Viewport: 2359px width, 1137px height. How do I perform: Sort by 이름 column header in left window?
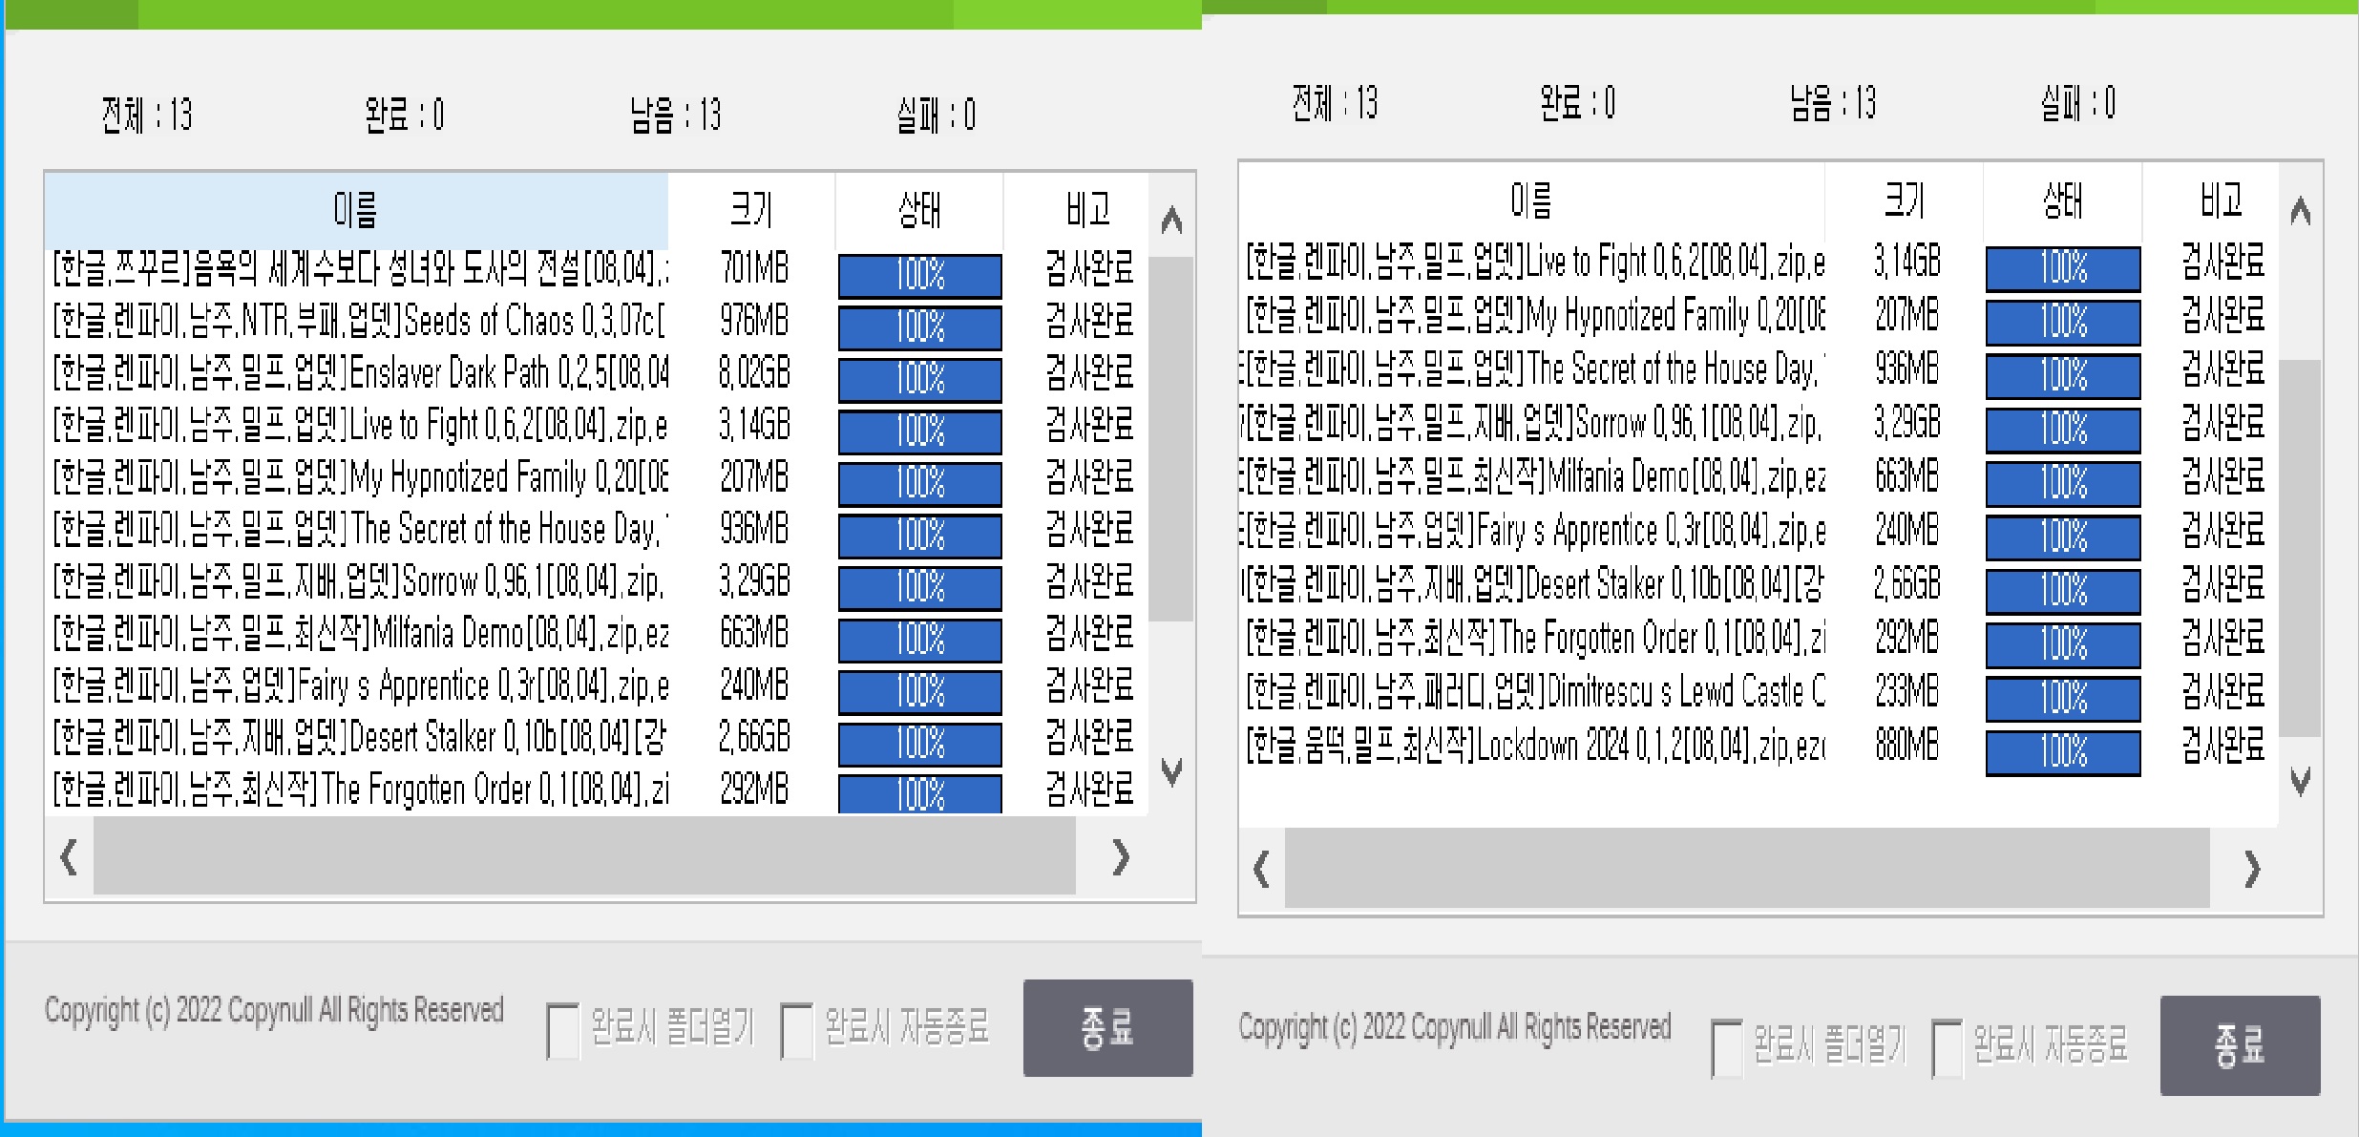coord(355,209)
